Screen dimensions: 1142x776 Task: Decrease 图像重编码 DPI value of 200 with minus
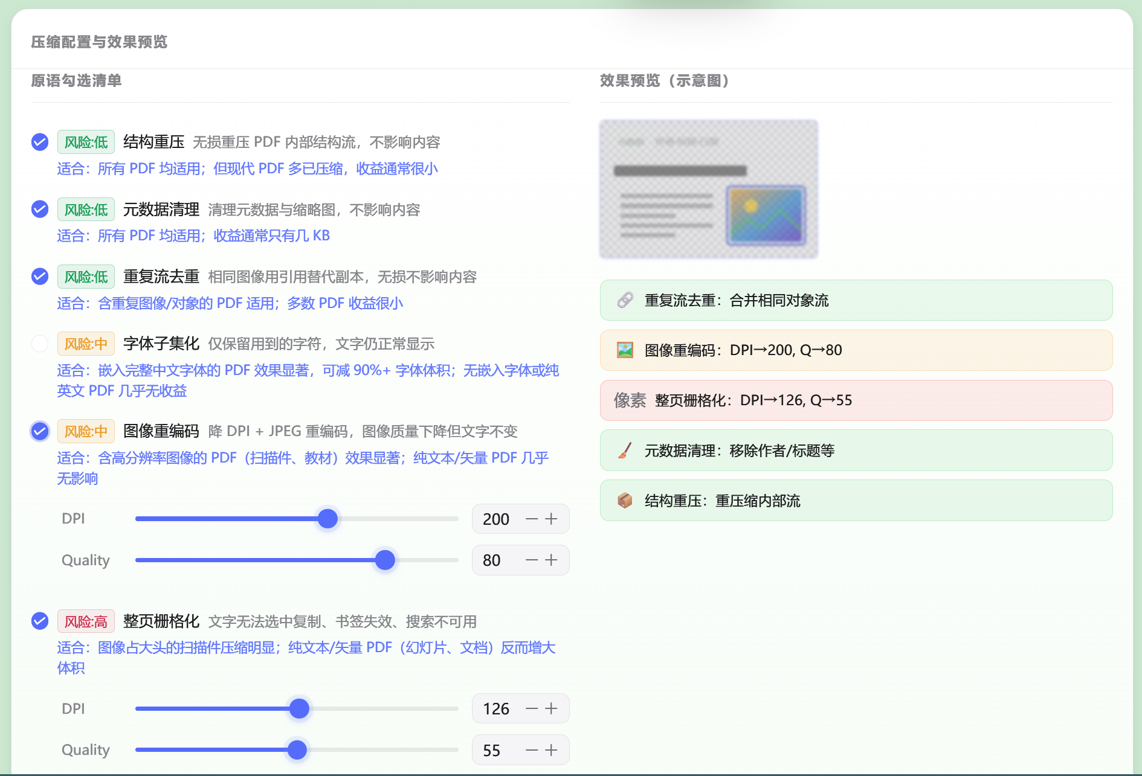click(x=532, y=519)
